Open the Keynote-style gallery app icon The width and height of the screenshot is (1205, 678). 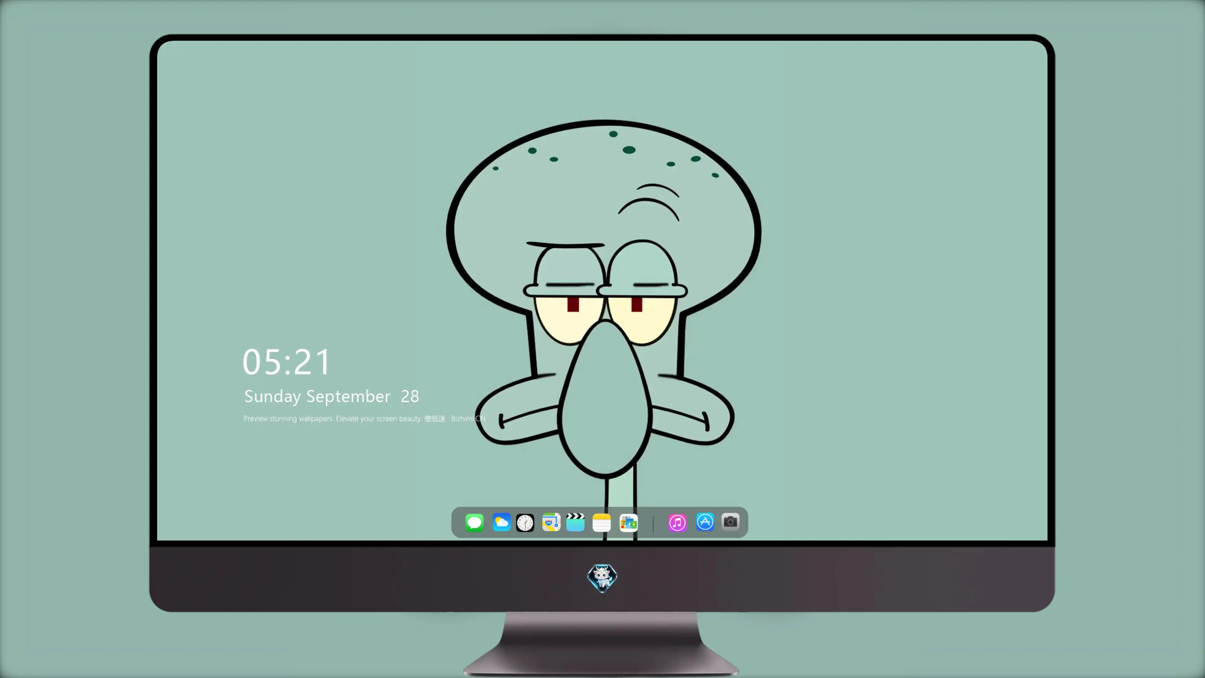[x=628, y=523]
